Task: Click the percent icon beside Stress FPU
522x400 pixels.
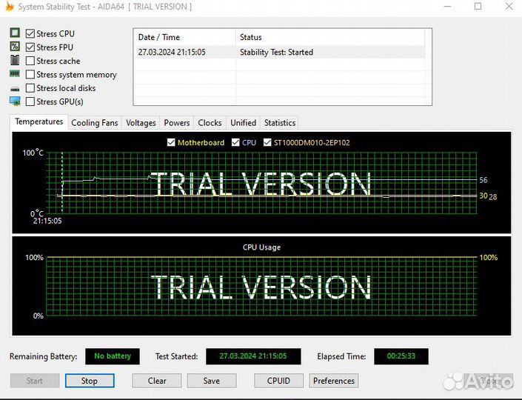Action: point(15,47)
